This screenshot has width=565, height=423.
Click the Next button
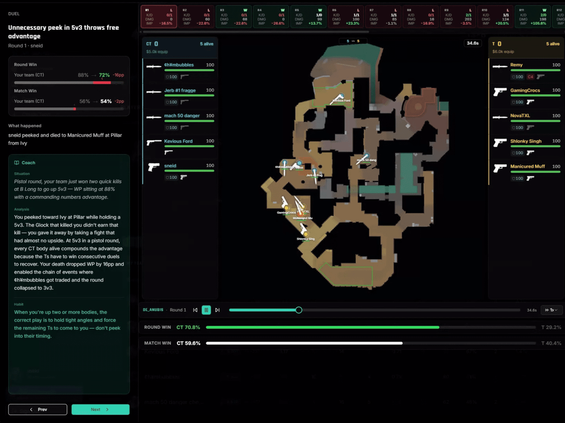100,409
